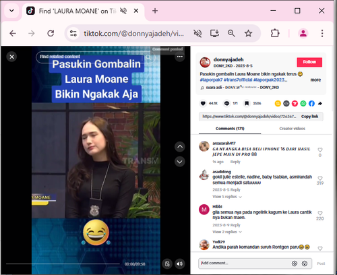Share the video to WhatsApp

click(303, 103)
